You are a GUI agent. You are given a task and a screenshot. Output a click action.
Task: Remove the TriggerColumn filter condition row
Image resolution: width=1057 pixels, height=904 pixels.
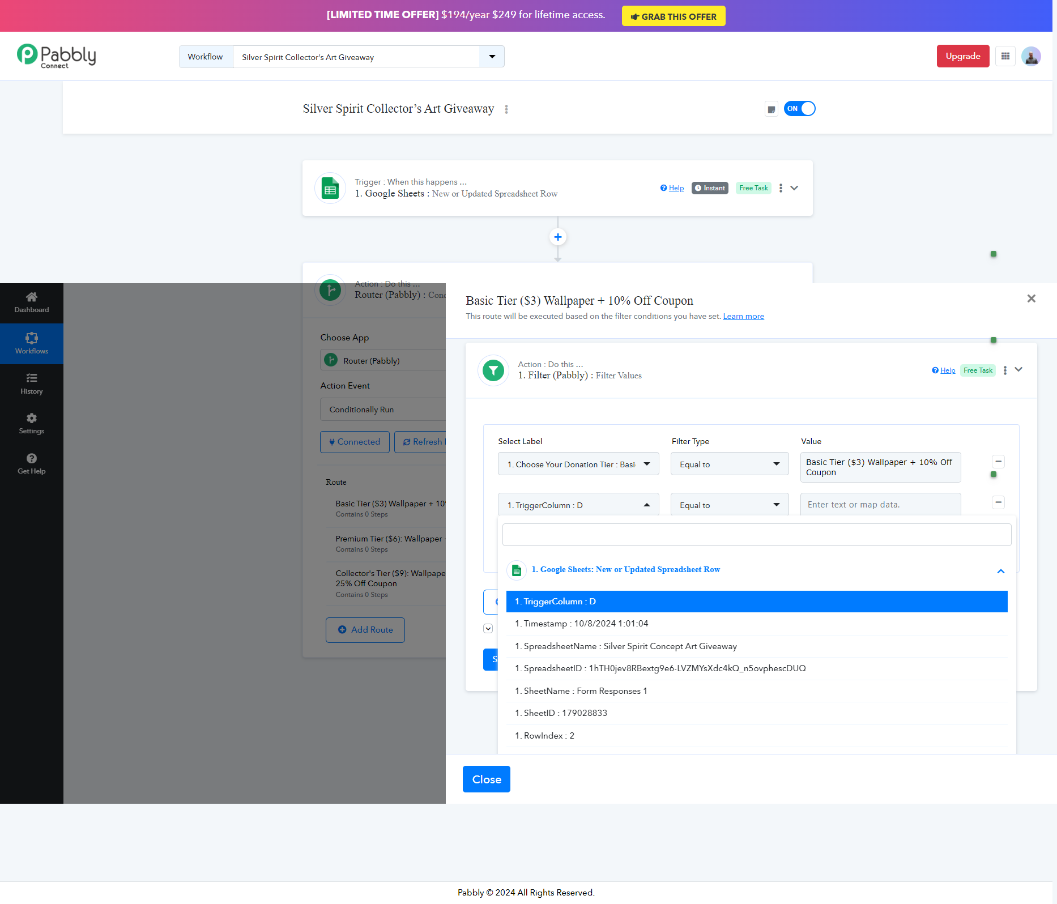point(999,502)
